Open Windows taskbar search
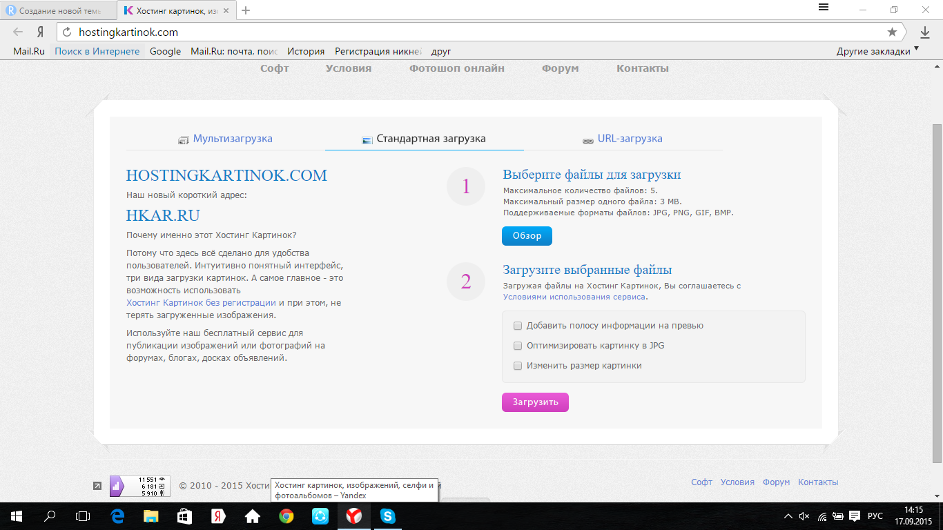This screenshot has height=530, width=943. [50, 516]
